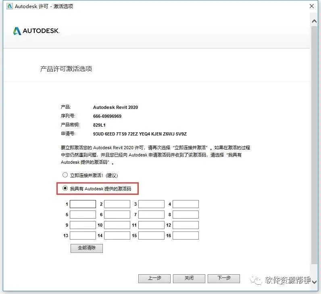Click the scrollbar down arrow
This screenshot has height=294, width=321.
pyautogui.click(x=314, y=282)
